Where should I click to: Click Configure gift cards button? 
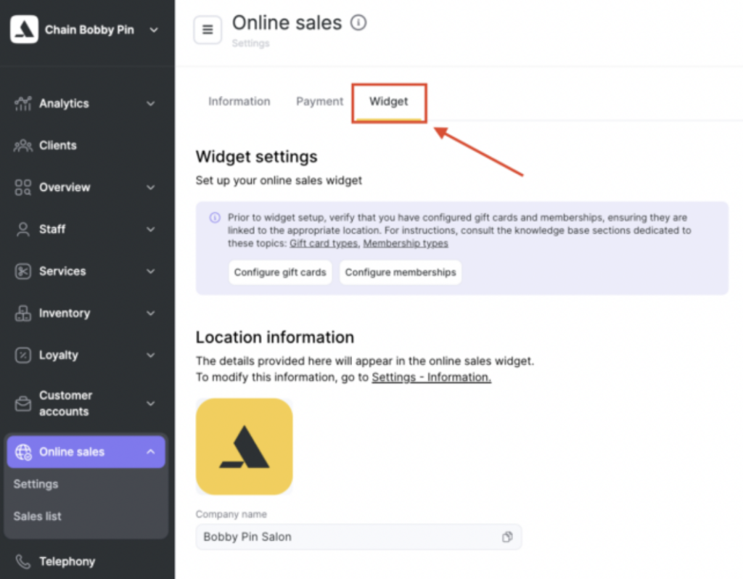(280, 272)
